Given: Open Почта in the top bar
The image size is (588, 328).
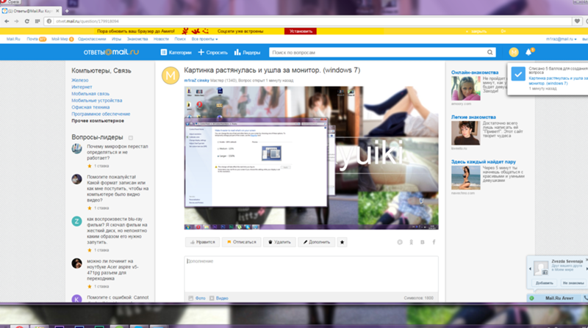Looking at the screenshot, I should pyautogui.click(x=32, y=39).
